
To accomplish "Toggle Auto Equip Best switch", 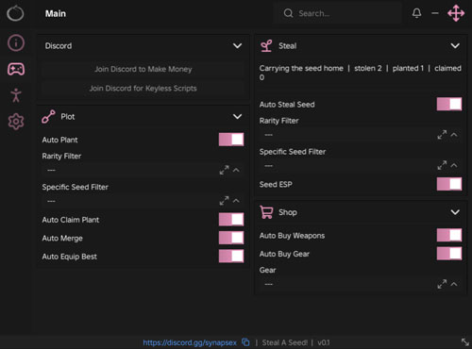I will 231,256.
